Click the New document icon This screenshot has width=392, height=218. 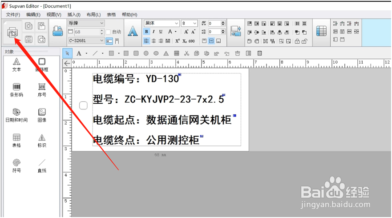point(28,26)
